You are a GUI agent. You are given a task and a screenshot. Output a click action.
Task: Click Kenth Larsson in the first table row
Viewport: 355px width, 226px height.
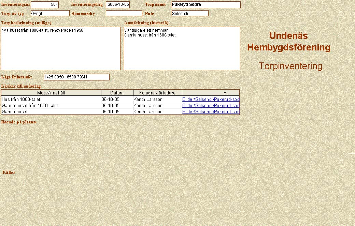[157, 99]
